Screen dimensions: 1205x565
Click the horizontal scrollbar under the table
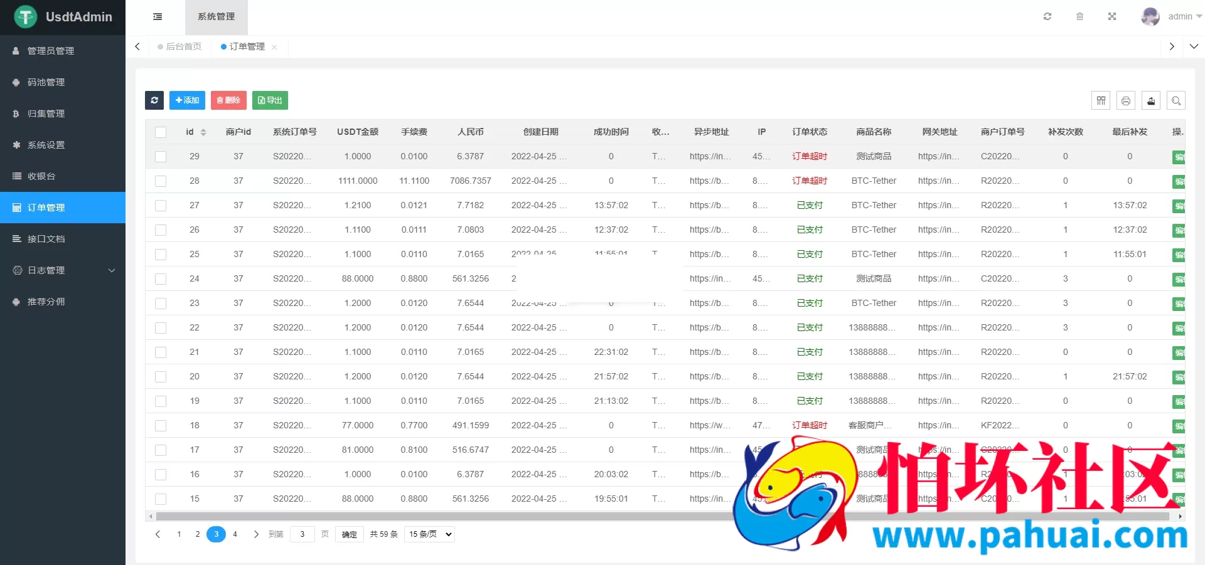pyautogui.click(x=439, y=517)
